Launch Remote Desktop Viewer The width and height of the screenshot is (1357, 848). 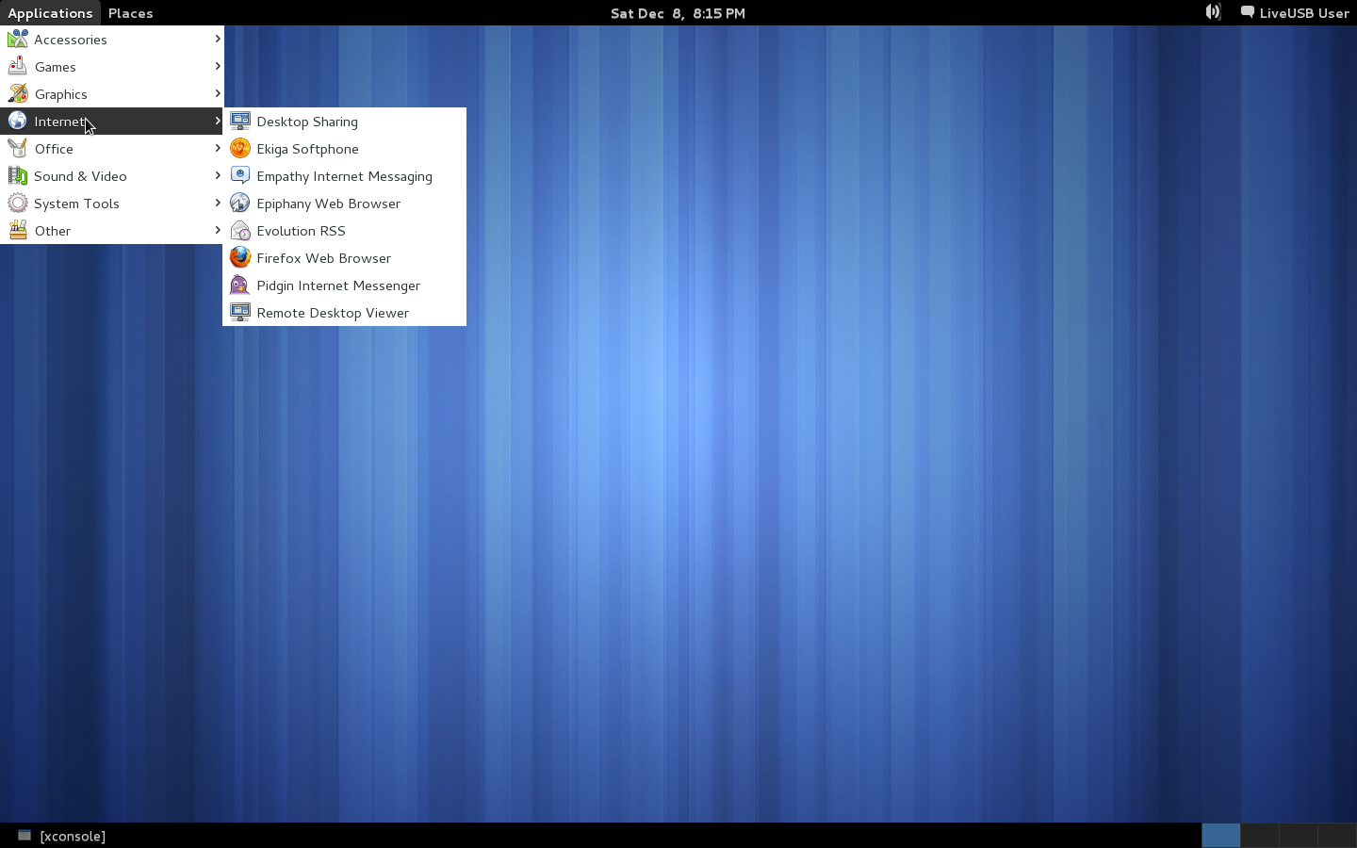click(x=345, y=312)
